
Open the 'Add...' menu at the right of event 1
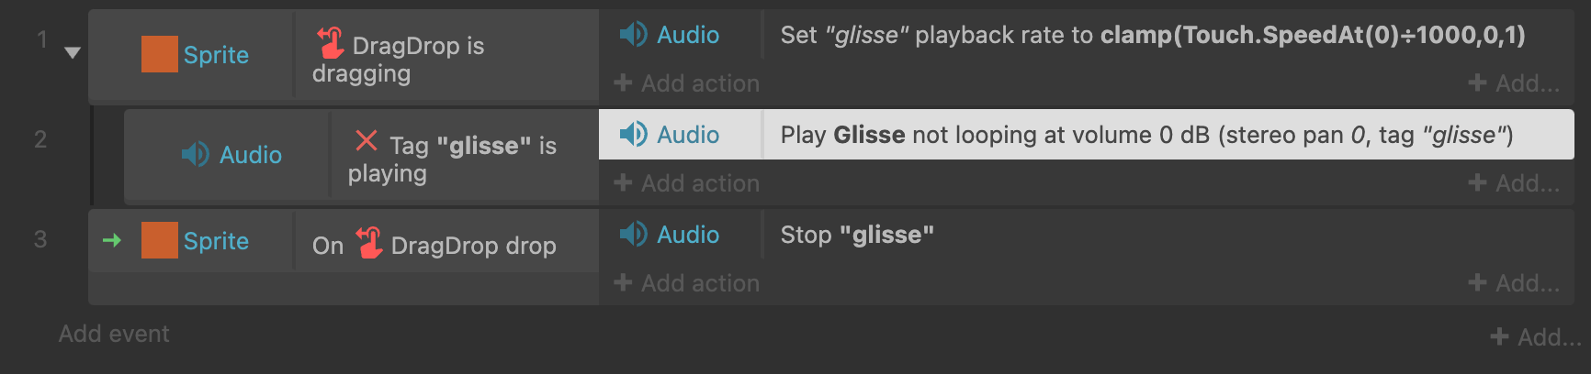tap(1514, 83)
